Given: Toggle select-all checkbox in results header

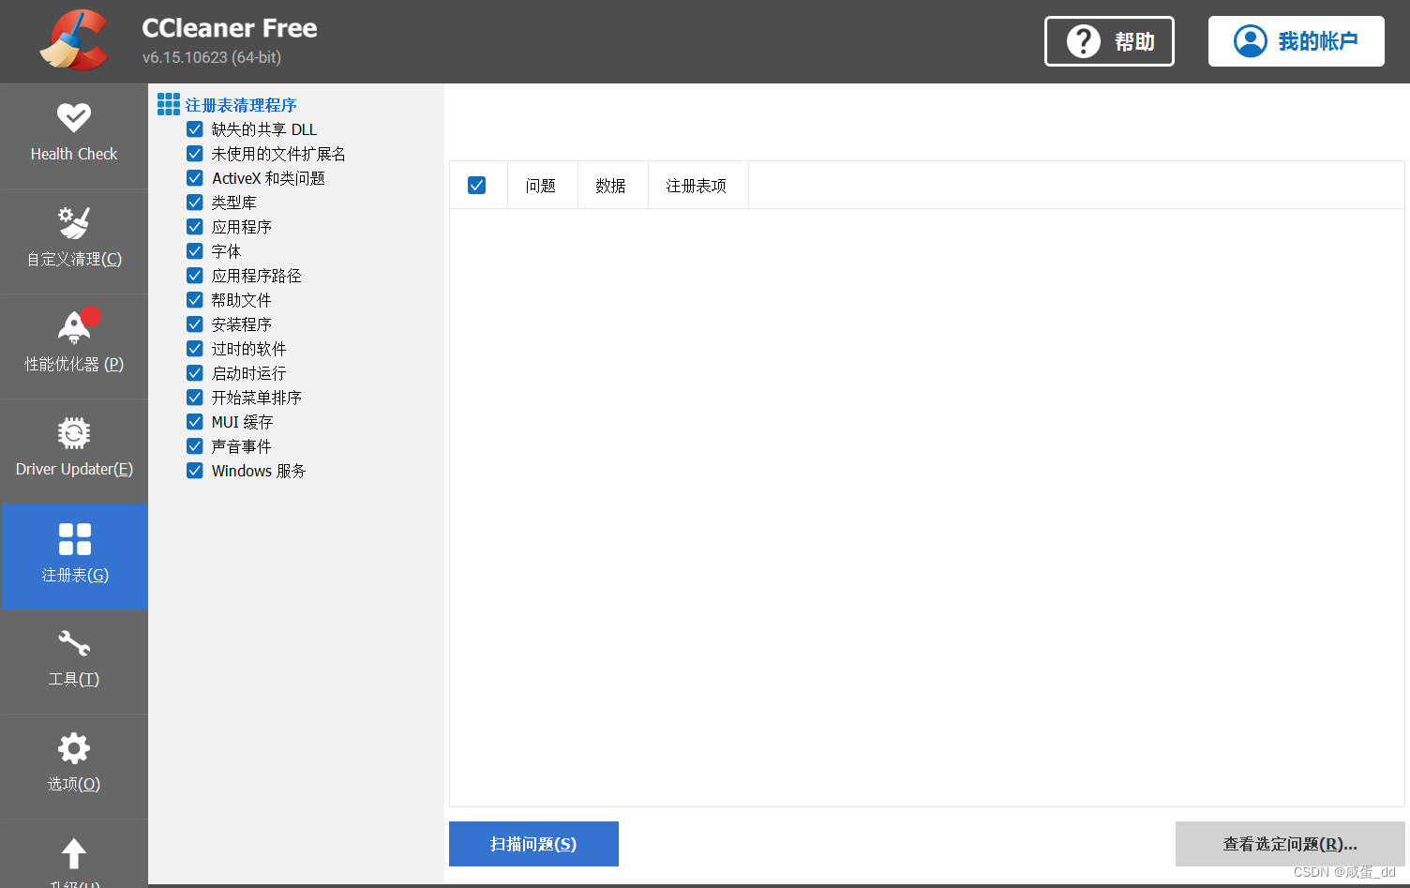Looking at the screenshot, I should pos(476,186).
